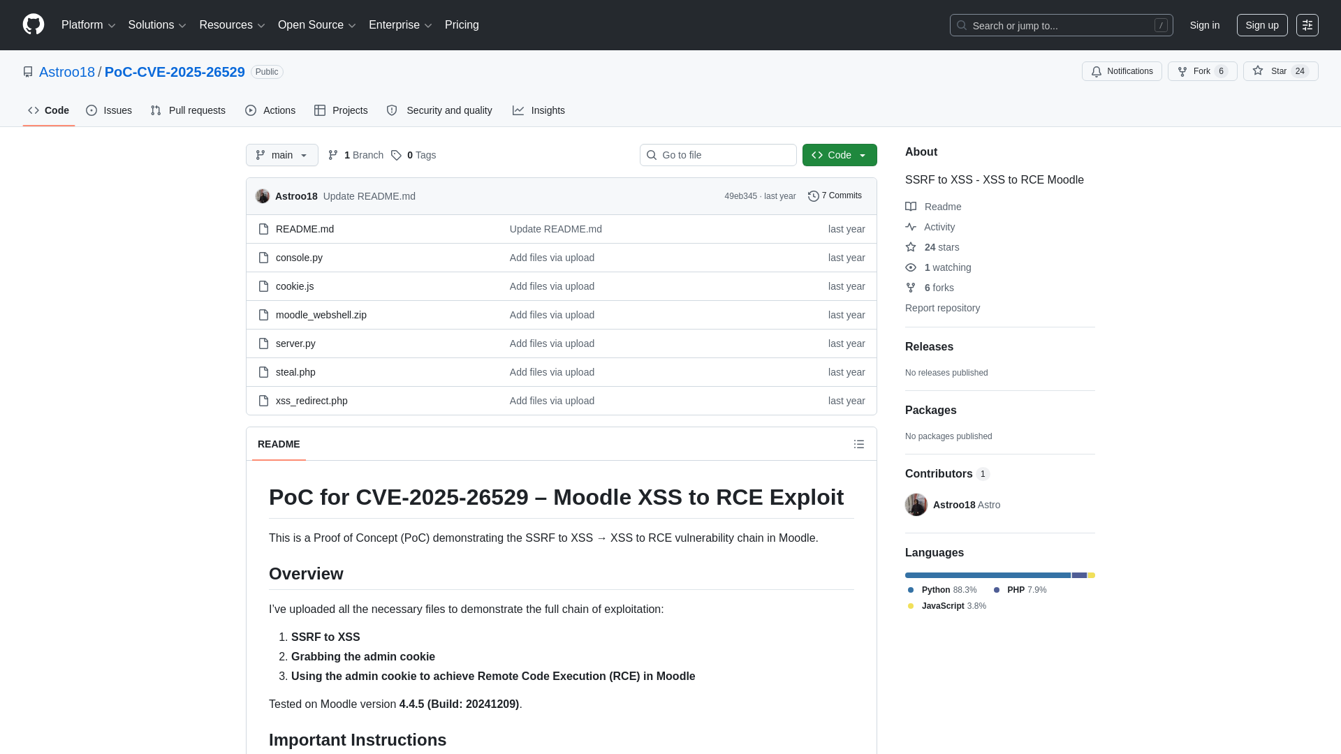The height and width of the screenshot is (754, 1341).
Task: Click the history clock icon for commits
Action: pos(814,196)
